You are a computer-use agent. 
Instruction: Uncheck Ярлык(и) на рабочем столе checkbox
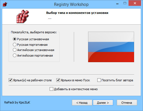click(x=30, y=80)
